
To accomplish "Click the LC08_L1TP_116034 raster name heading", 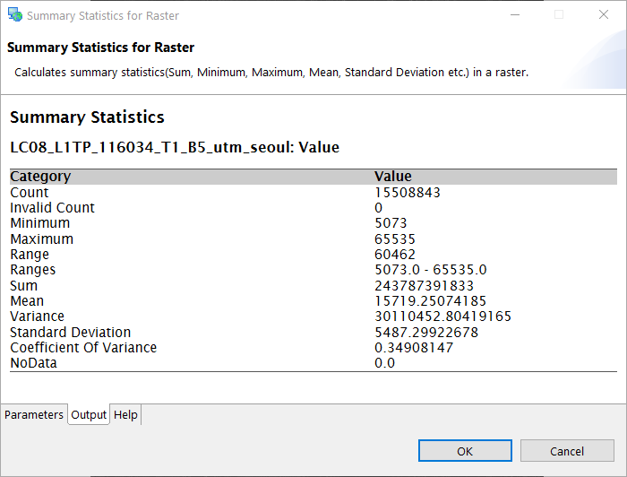I will 175,147.
